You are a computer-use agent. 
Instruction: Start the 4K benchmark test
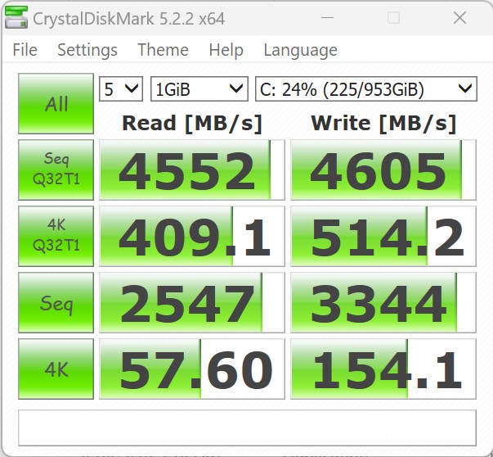click(56, 369)
